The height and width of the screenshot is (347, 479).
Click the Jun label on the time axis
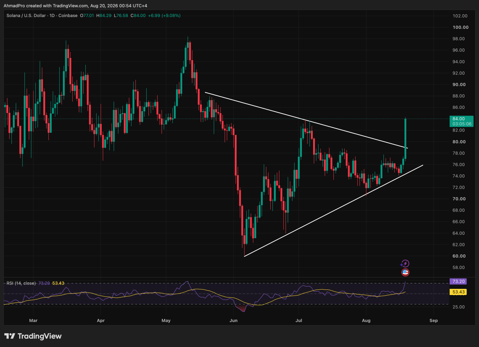point(233,321)
